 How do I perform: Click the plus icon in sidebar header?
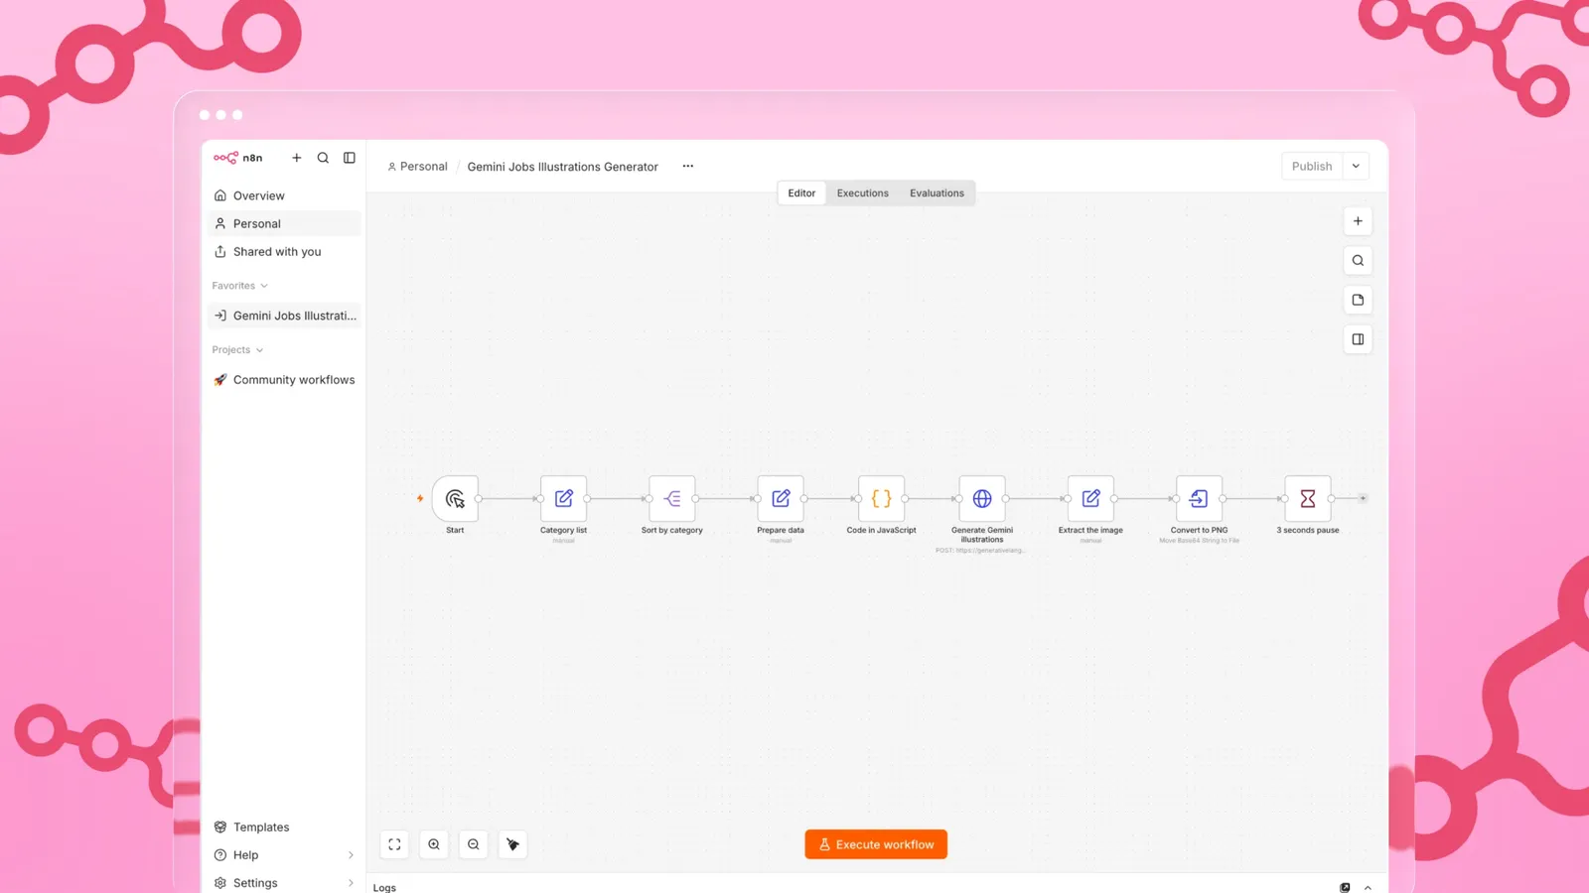click(x=296, y=158)
